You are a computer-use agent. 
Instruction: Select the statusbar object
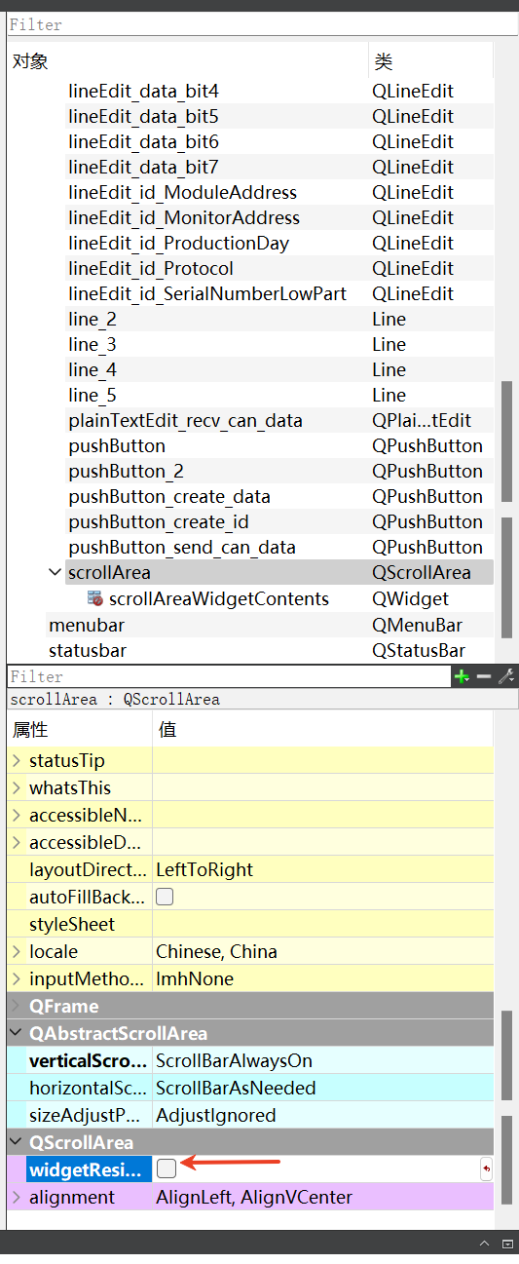[x=88, y=650]
